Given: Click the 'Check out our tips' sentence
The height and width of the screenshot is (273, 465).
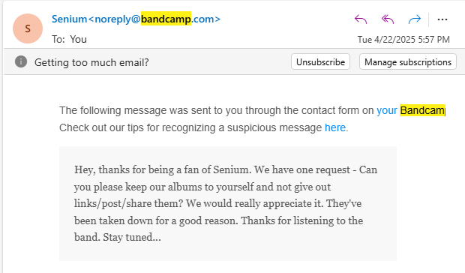Looking at the screenshot, I should pos(204,127).
